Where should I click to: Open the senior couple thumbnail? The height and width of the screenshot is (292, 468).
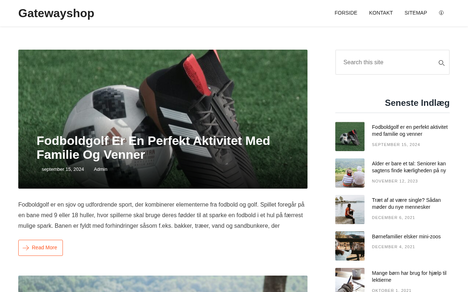coord(350,173)
